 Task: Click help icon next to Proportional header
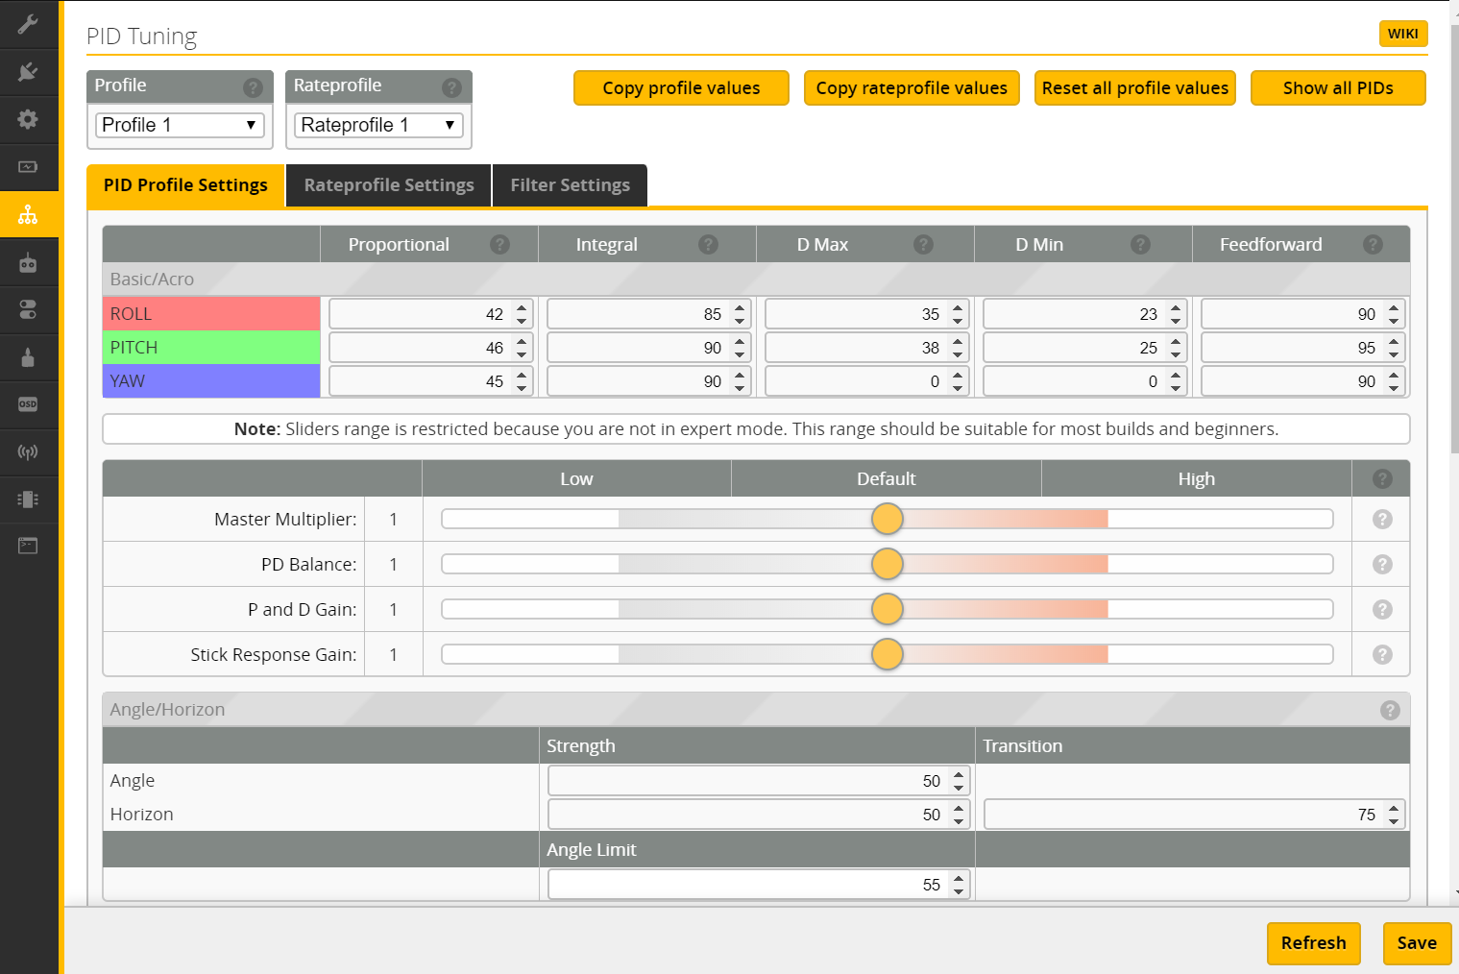pyautogui.click(x=499, y=245)
